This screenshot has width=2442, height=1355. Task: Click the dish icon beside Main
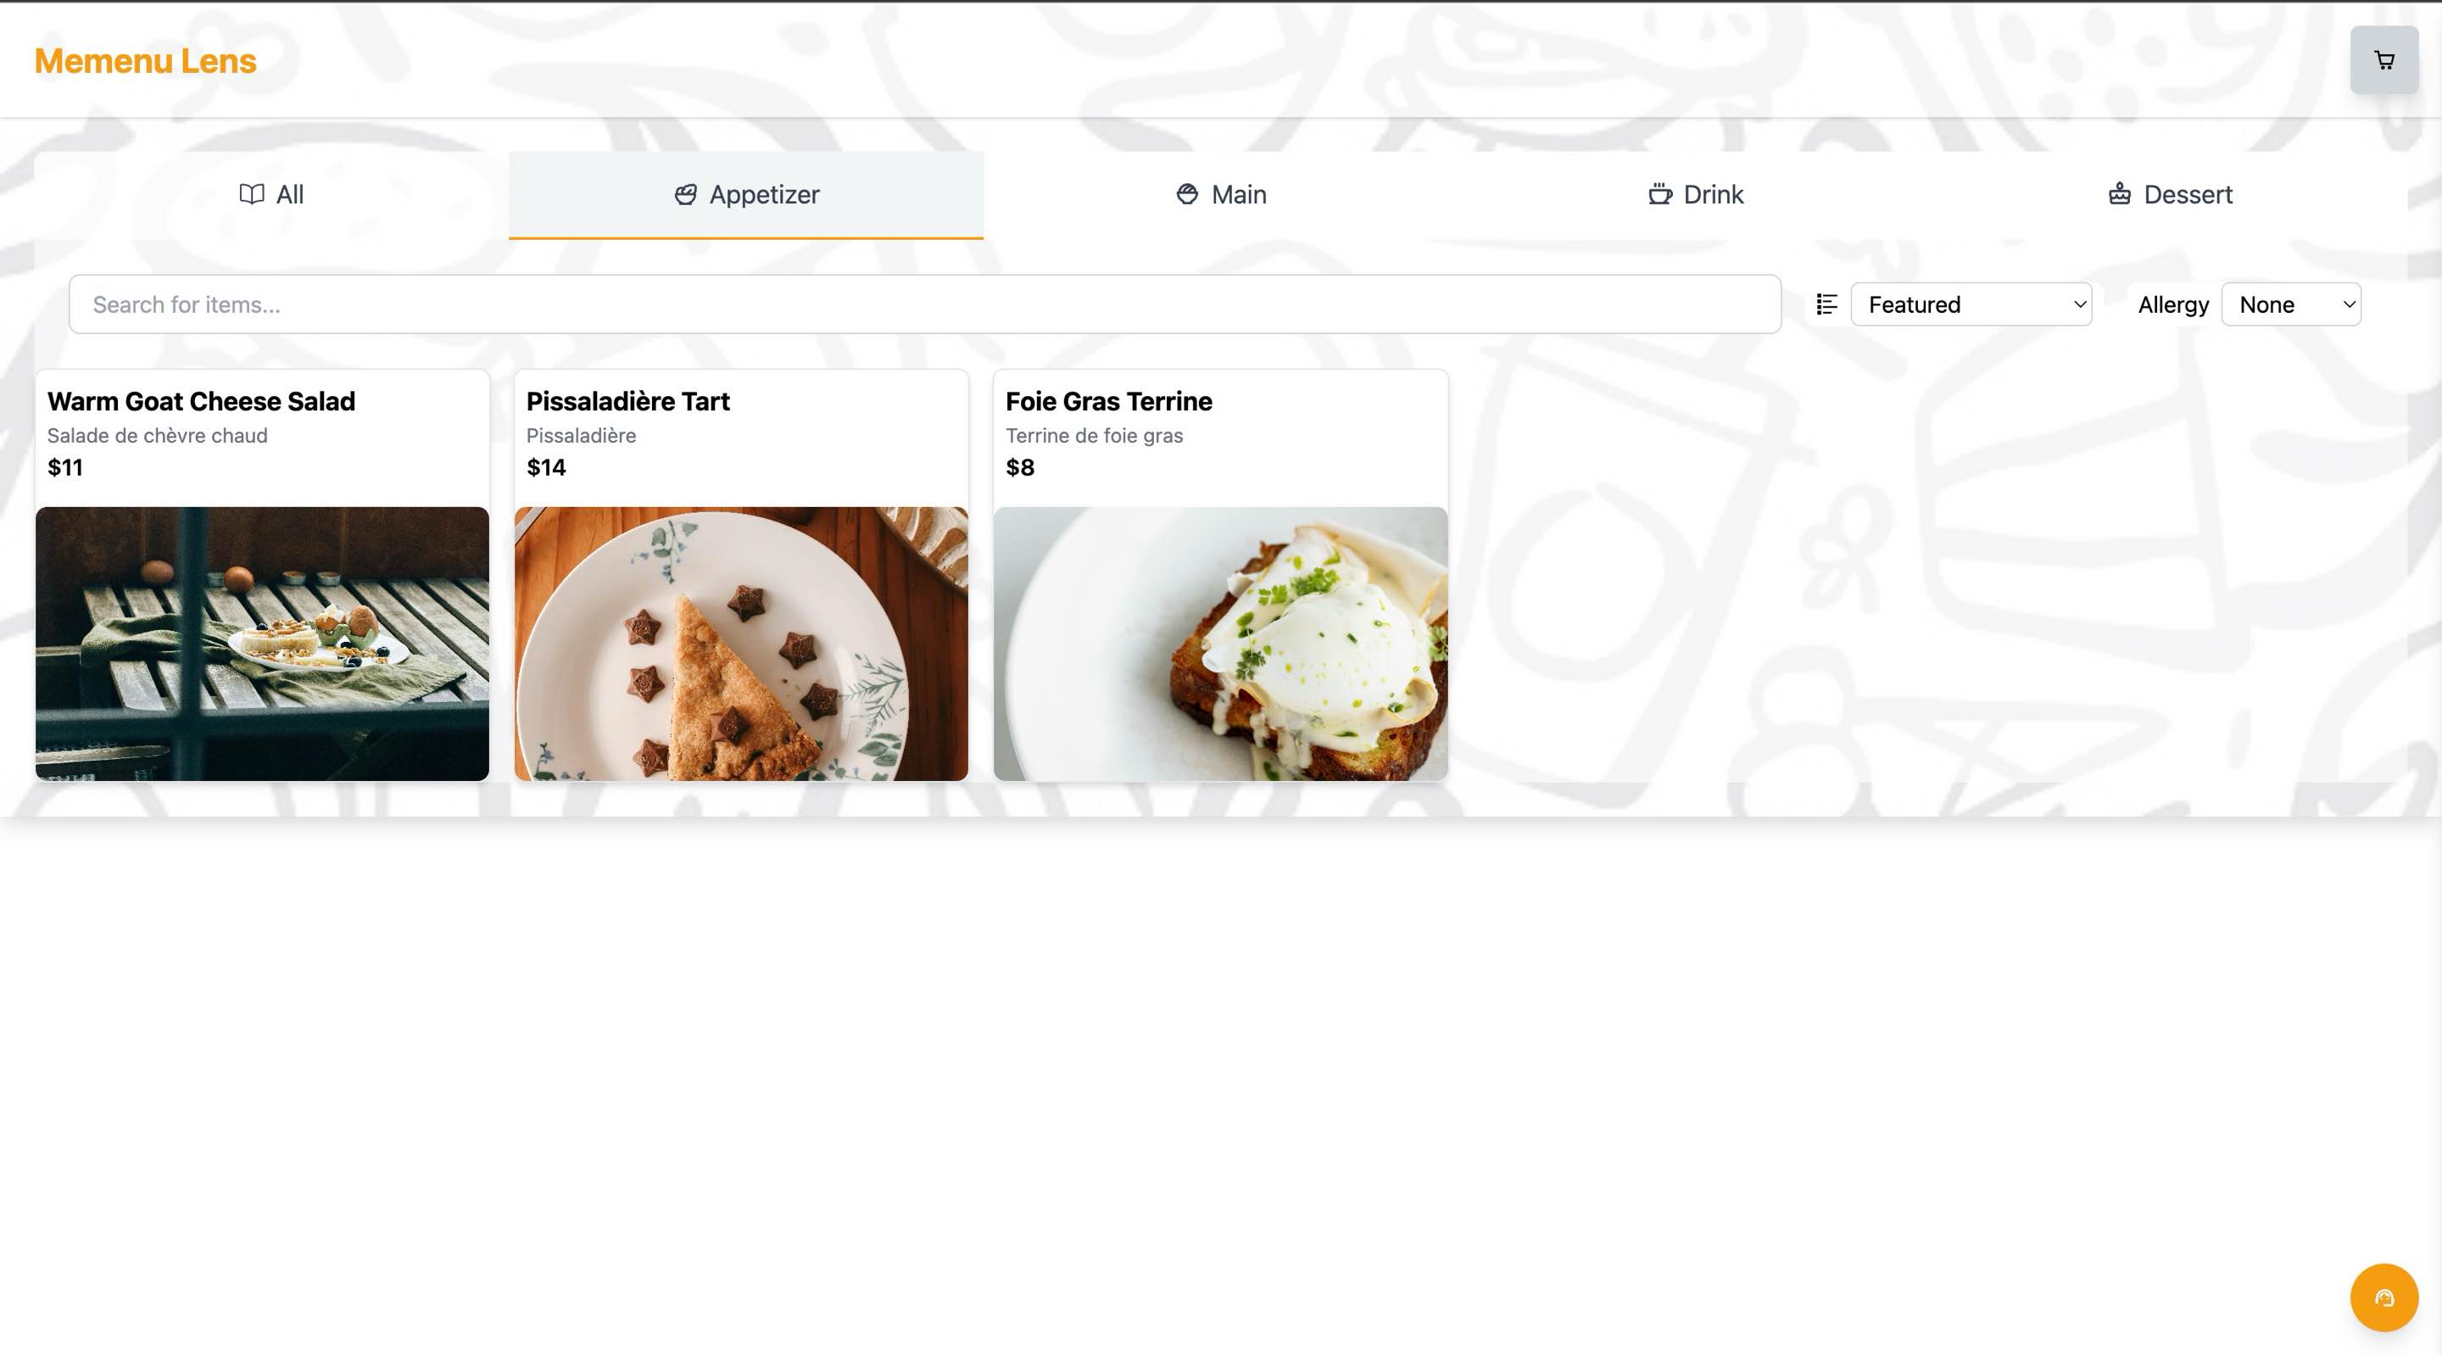pyautogui.click(x=1187, y=194)
